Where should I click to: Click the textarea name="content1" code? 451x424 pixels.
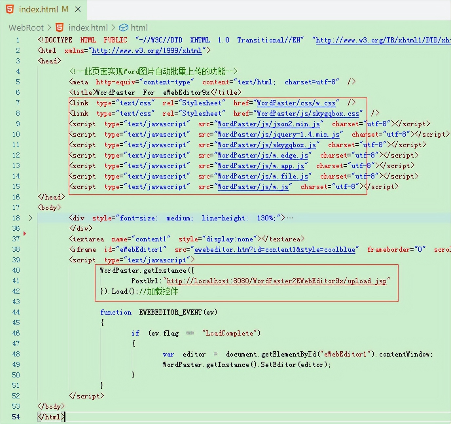(187, 239)
